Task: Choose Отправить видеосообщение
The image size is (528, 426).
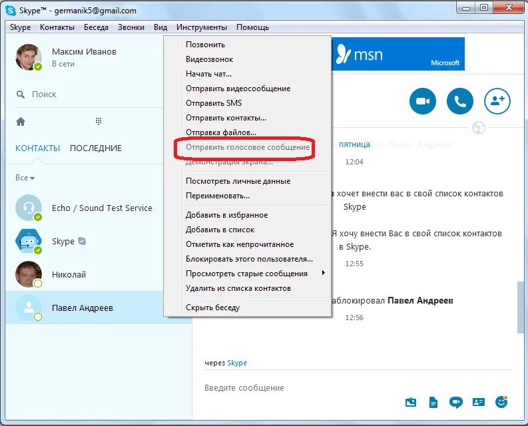Action: pos(248,89)
